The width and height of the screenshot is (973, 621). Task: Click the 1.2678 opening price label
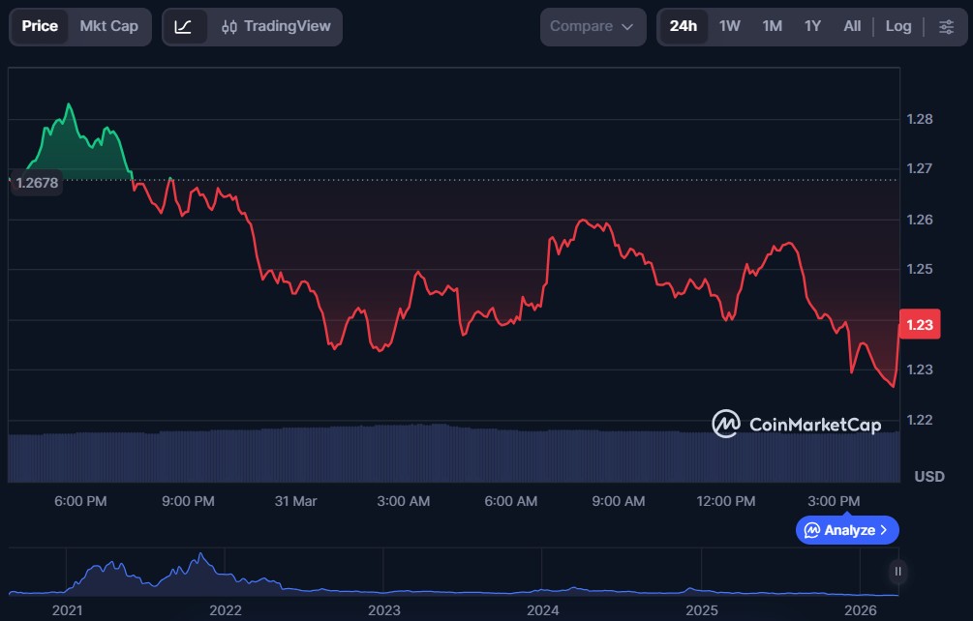37,182
